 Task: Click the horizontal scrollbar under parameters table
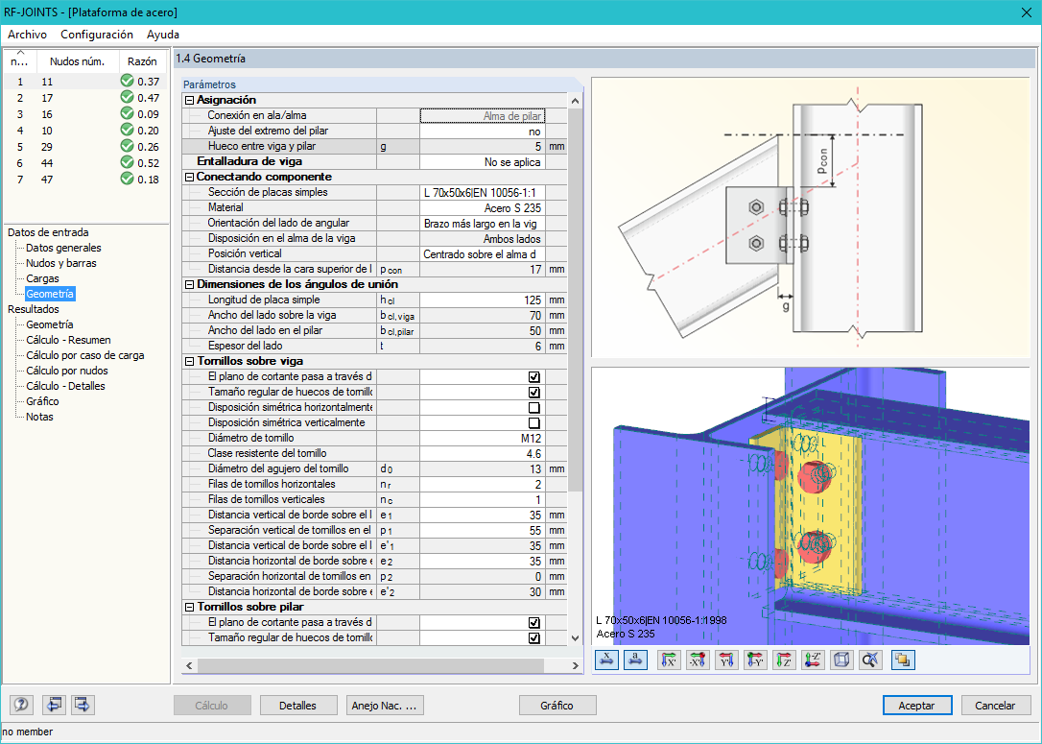click(x=370, y=665)
